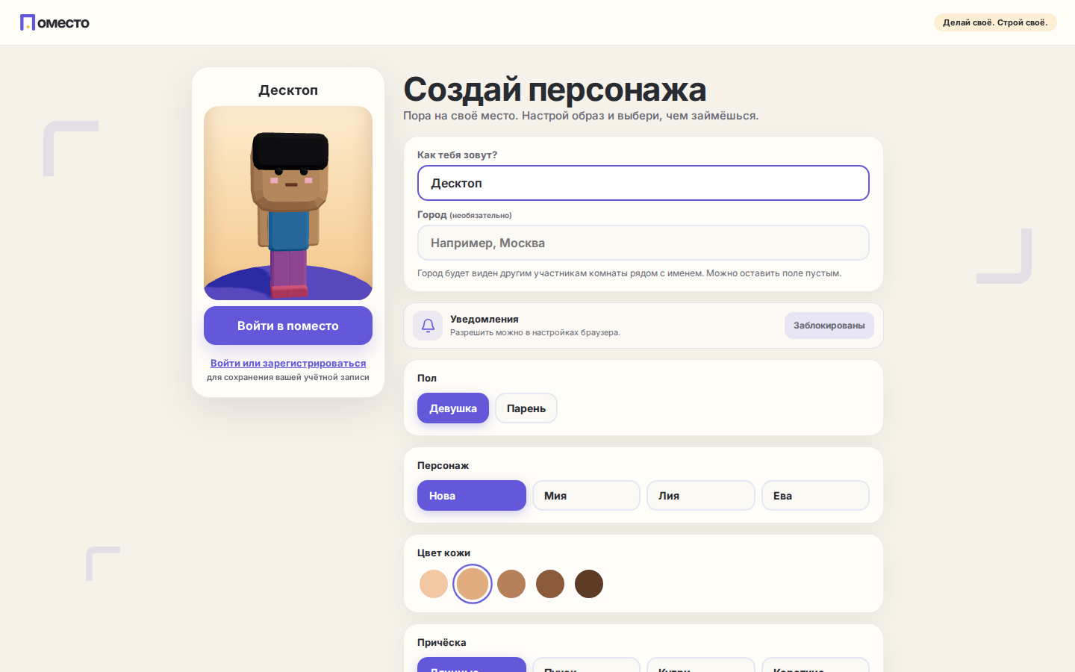Choose the "Нова" character
The image size is (1075, 672).
click(x=472, y=496)
